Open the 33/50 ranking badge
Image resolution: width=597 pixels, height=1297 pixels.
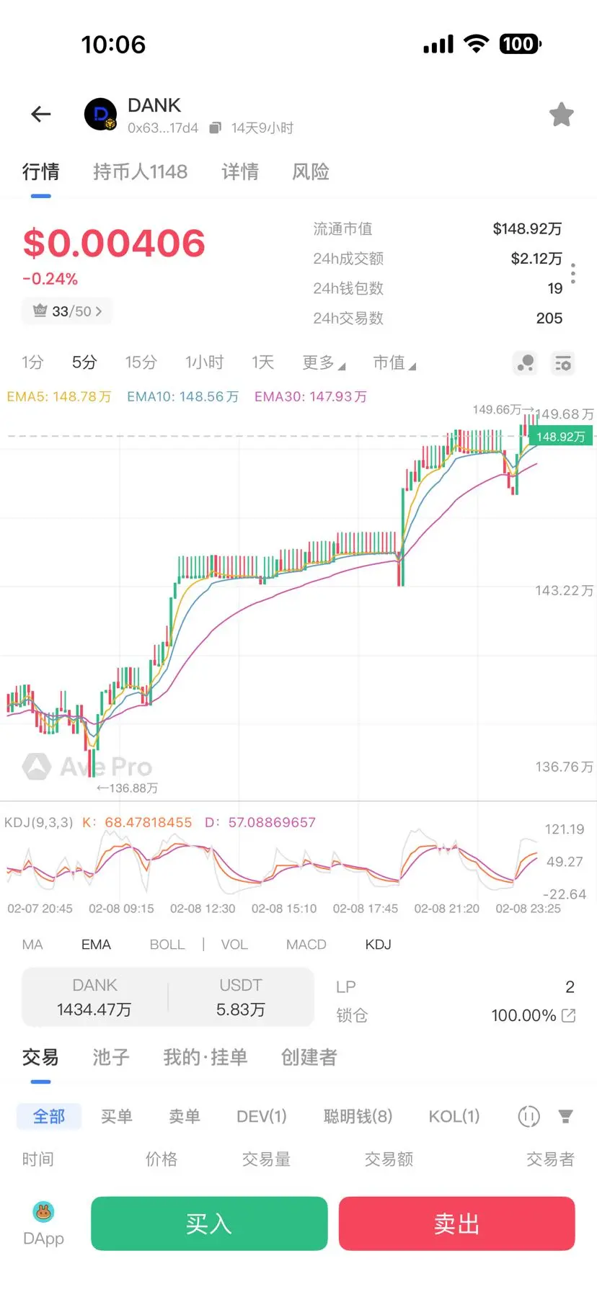(67, 311)
